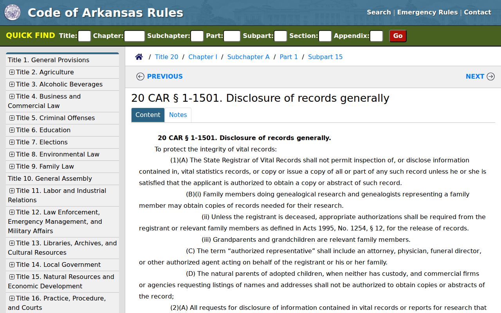
Task: Focus the Subpart quick find field
Action: (280, 36)
